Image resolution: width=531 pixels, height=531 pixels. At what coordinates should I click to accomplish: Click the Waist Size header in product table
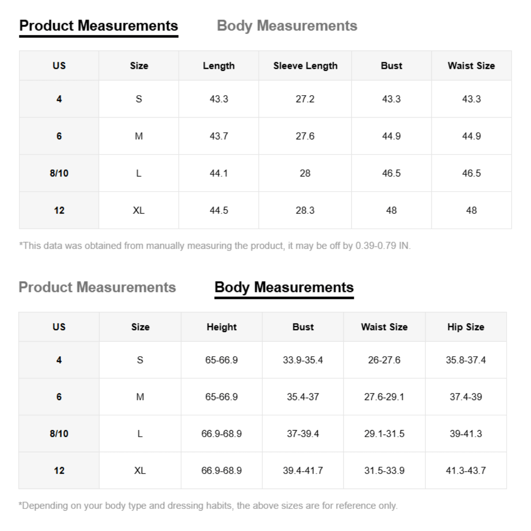coord(471,65)
